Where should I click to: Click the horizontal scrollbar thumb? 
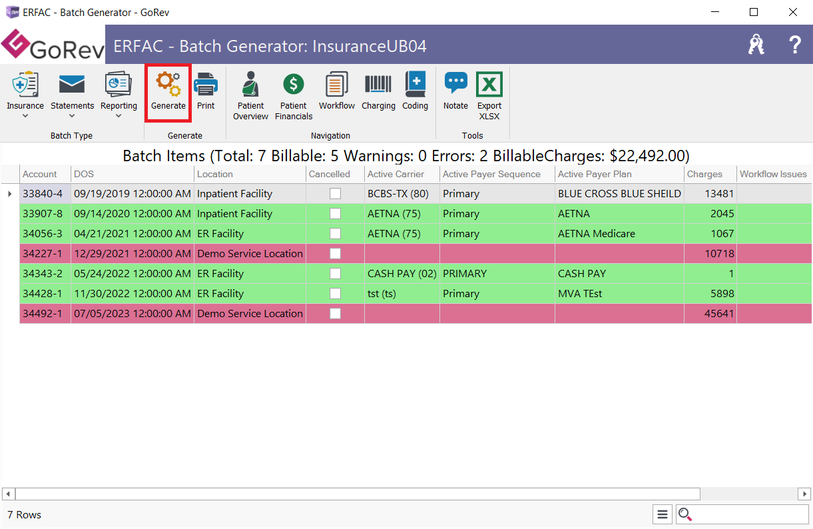pos(358,494)
